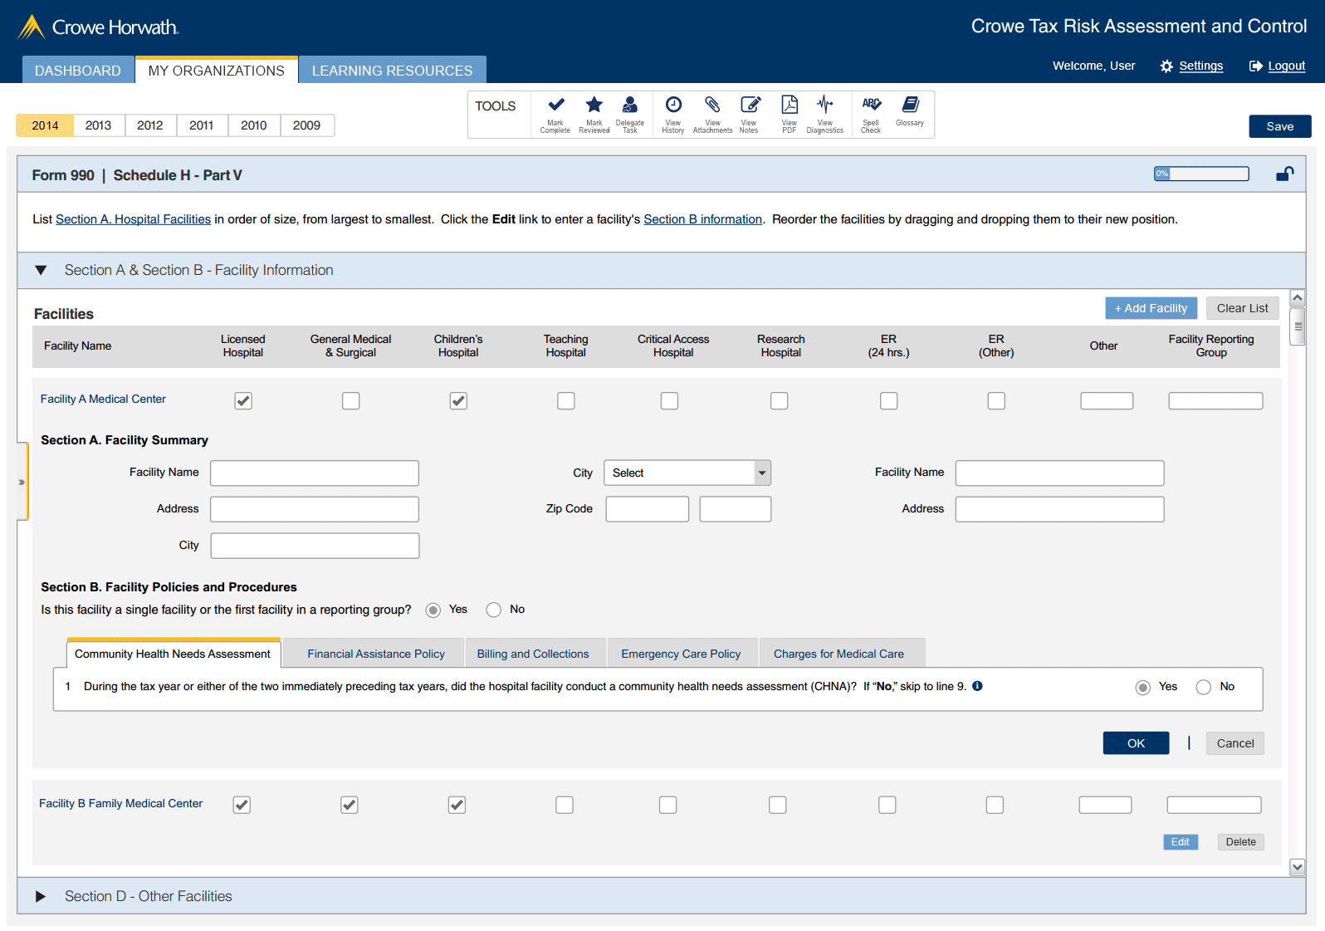Click the unlock padlock icon
Screen dimensions: 1325x931
tap(1284, 174)
